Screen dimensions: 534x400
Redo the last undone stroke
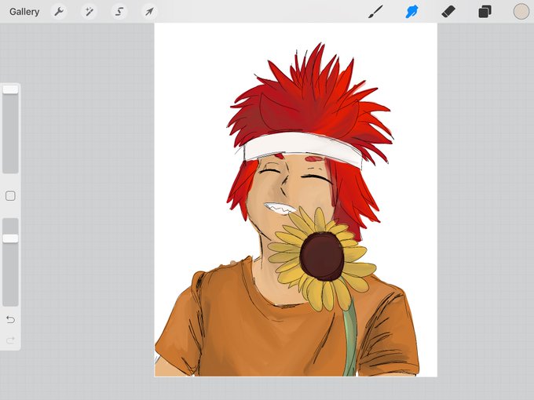pyautogui.click(x=10, y=340)
